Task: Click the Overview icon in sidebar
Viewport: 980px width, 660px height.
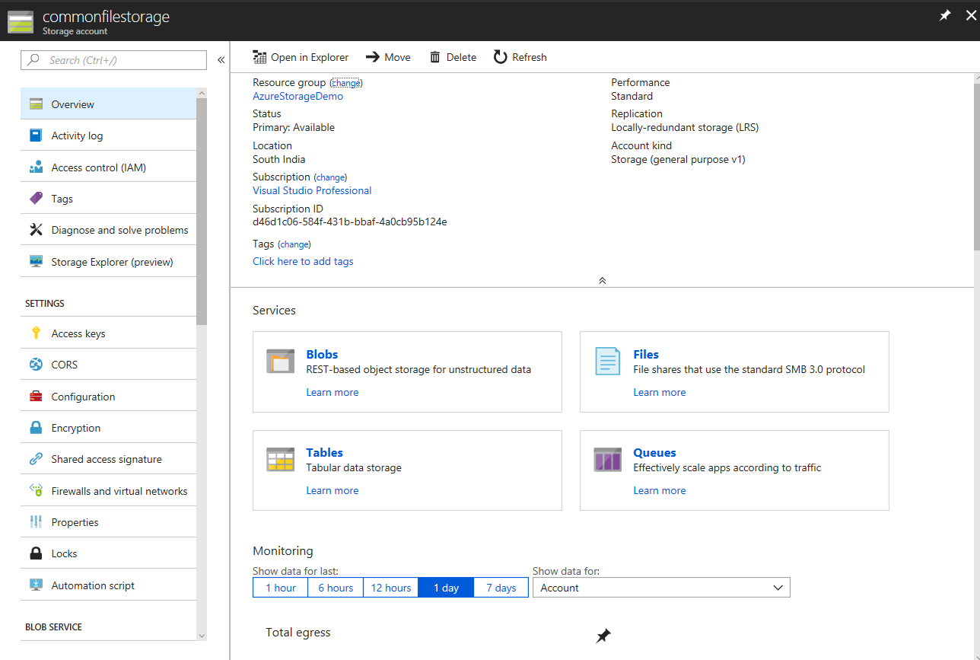Action: 36,104
